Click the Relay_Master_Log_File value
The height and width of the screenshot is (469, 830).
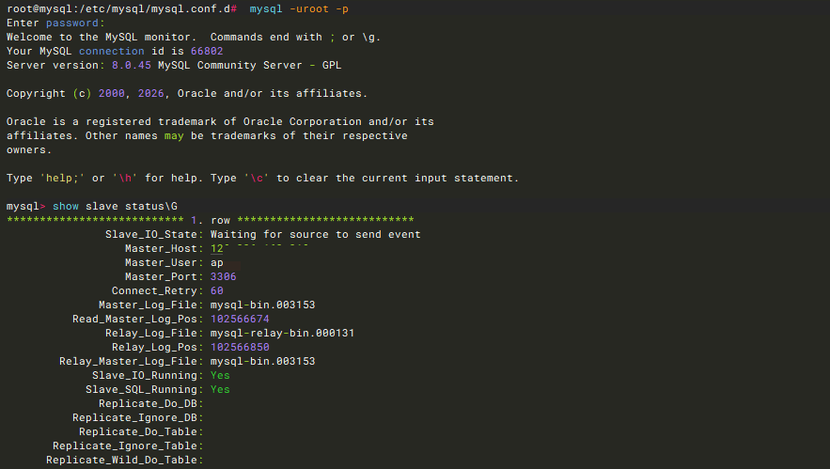click(262, 361)
